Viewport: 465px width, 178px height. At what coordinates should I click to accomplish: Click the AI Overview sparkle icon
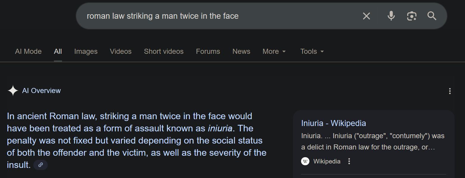point(13,91)
